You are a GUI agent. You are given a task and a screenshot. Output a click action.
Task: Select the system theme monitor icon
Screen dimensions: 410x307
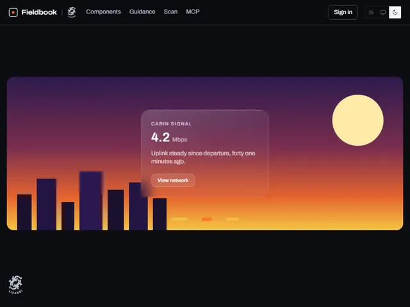383,12
